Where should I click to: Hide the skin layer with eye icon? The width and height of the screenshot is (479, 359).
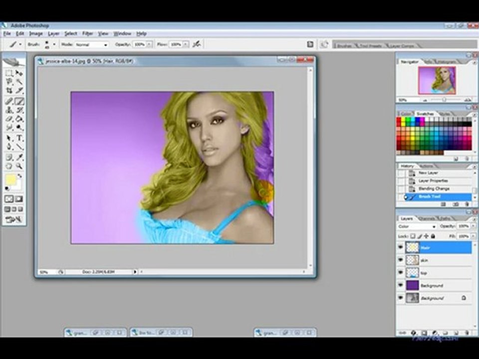tap(401, 260)
